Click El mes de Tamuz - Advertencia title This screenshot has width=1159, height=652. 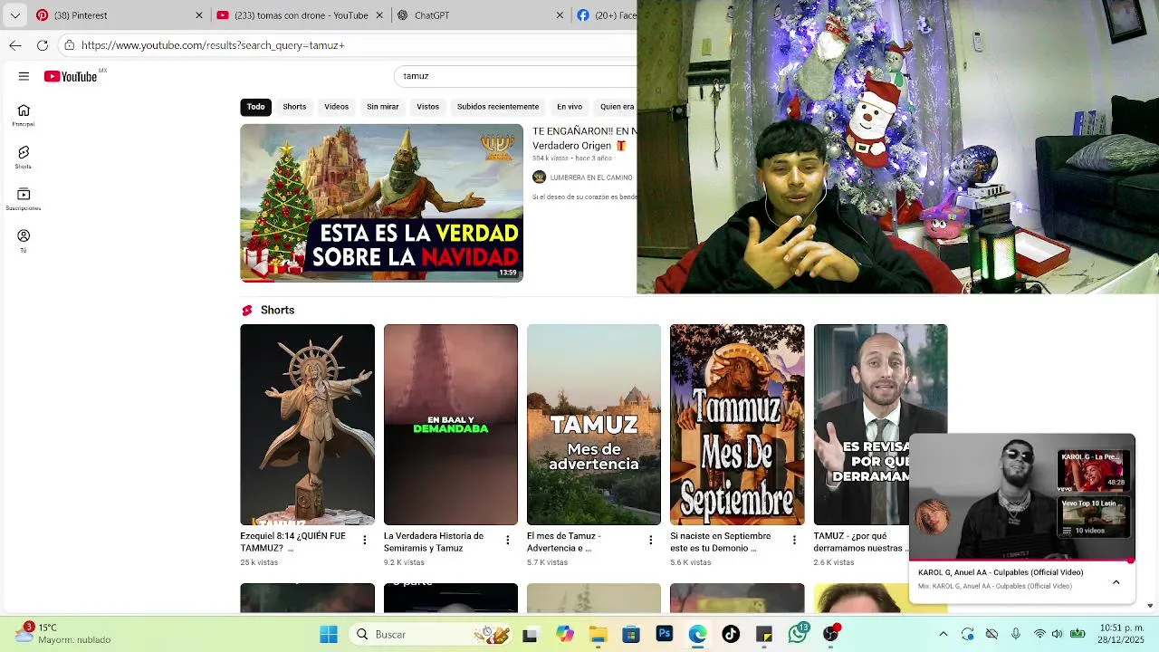pos(563,542)
